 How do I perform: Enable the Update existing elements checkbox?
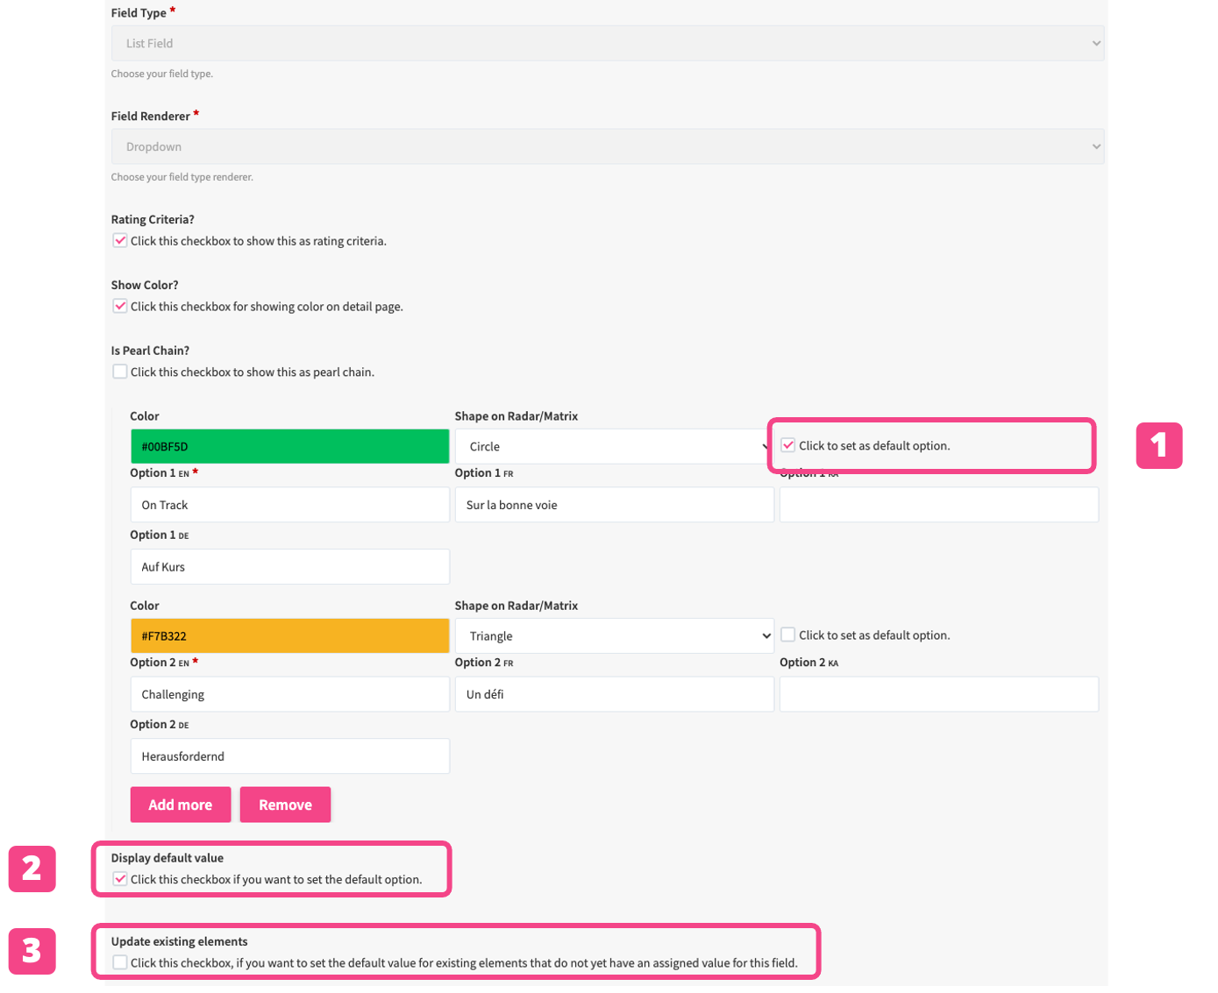[x=120, y=962]
